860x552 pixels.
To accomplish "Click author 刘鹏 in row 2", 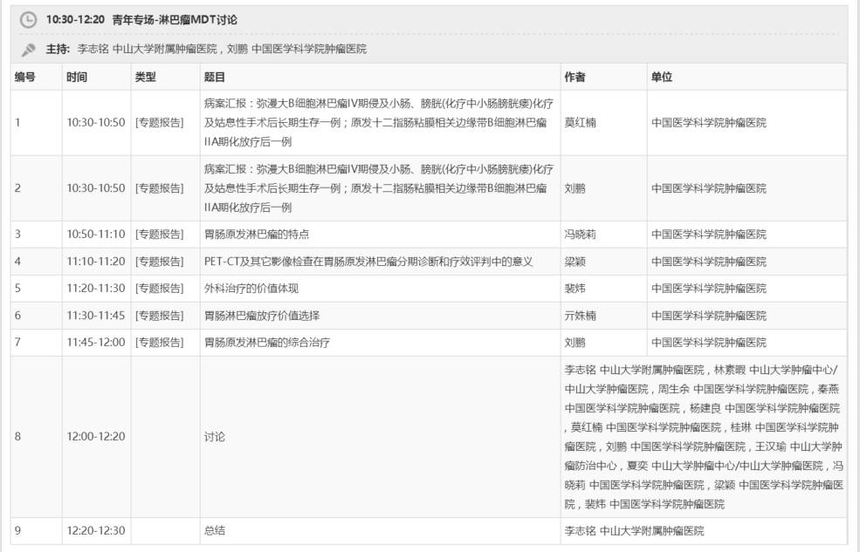I will pyautogui.click(x=574, y=188).
